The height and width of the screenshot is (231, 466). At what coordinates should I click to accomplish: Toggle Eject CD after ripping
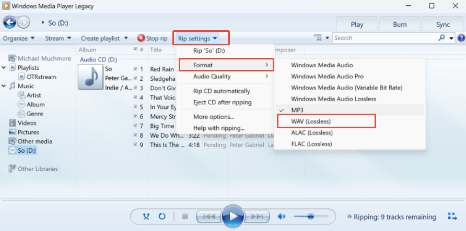226,102
